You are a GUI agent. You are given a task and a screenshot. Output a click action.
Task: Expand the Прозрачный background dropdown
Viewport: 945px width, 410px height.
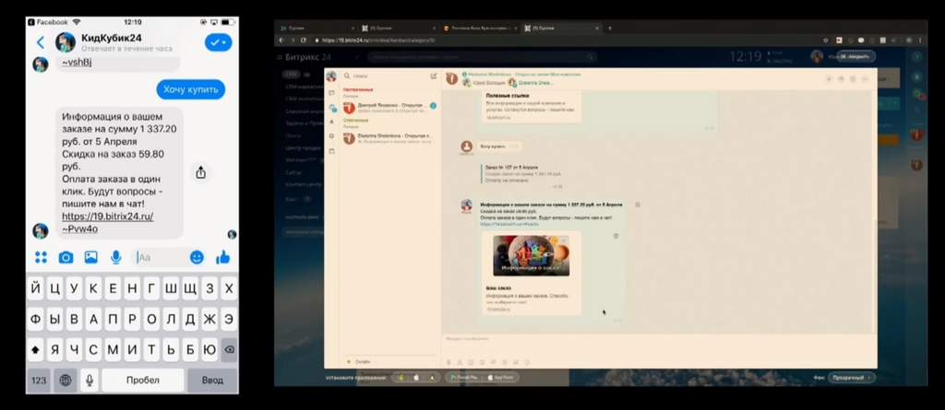851,378
